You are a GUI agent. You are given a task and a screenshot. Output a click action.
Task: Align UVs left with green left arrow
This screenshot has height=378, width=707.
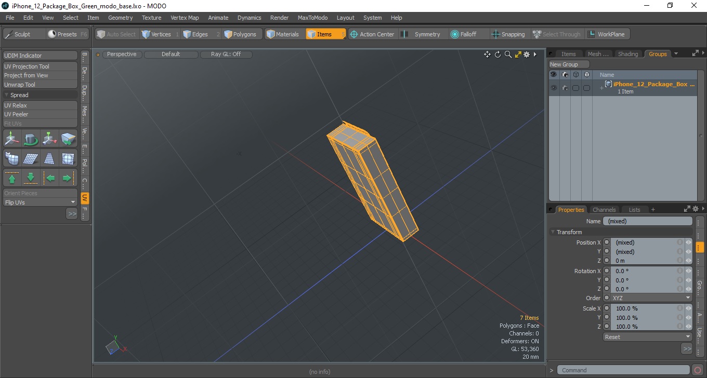click(50, 178)
